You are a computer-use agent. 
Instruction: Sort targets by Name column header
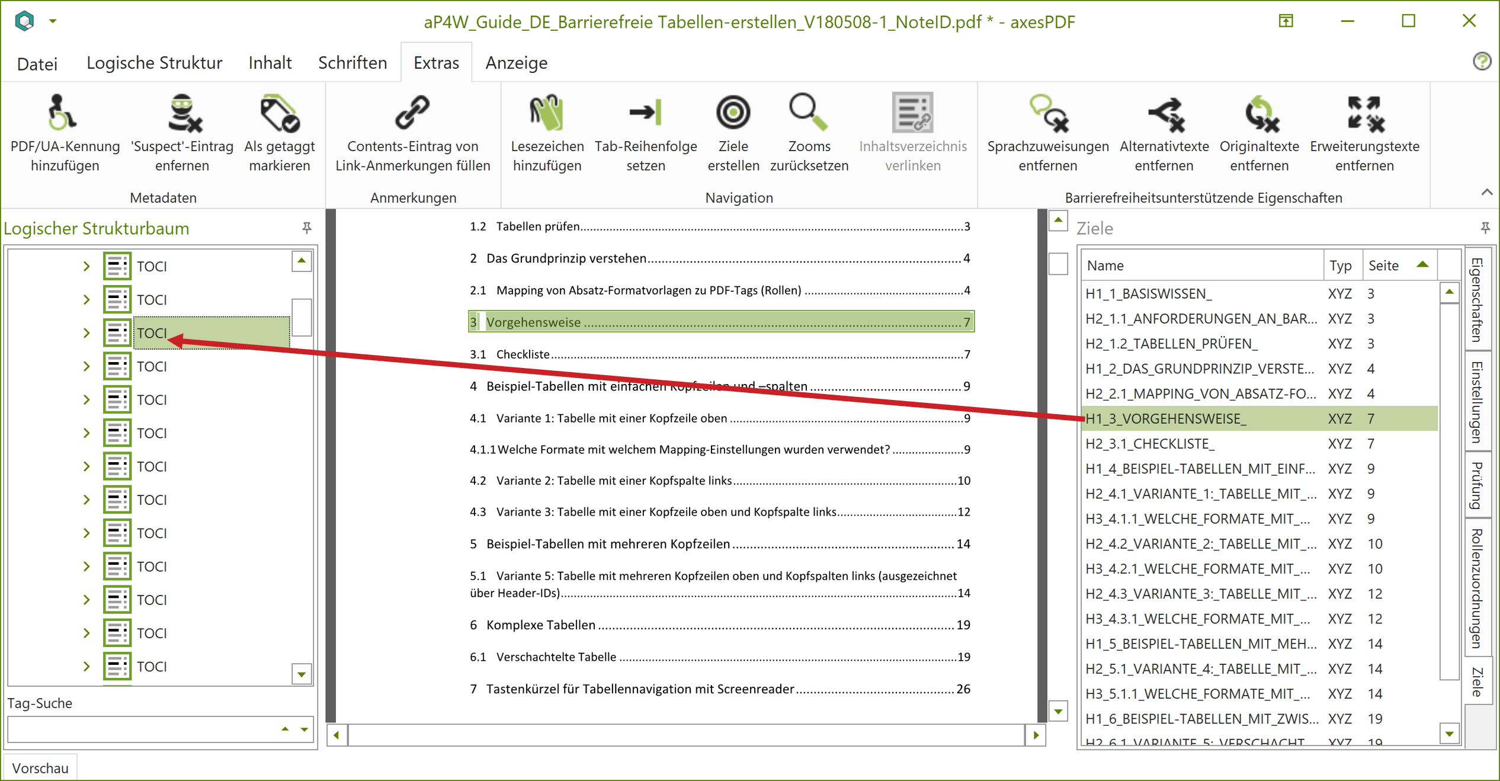(x=1203, y=265)
